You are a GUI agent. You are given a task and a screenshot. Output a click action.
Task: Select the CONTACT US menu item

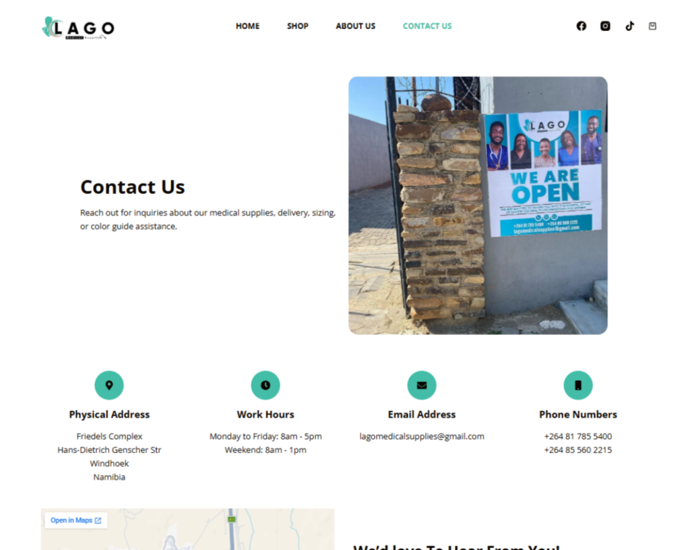tap(427, 26)
